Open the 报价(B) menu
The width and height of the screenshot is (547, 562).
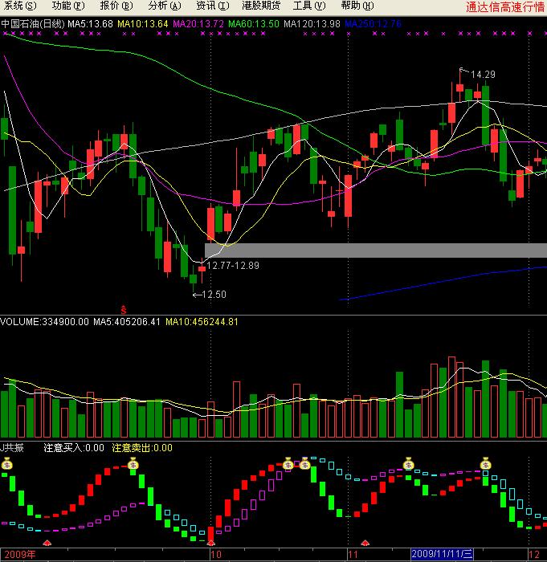[x=116, y=6]
